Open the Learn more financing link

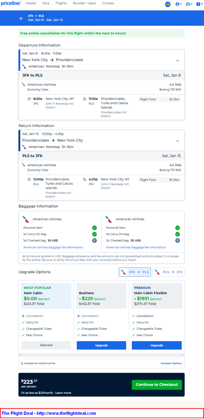(63, 393)
